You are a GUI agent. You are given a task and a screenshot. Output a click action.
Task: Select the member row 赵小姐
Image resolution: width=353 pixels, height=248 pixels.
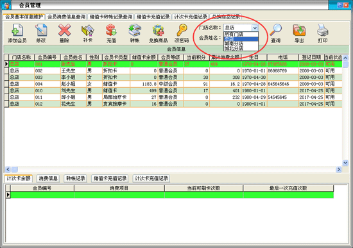[x=173, y=84]
